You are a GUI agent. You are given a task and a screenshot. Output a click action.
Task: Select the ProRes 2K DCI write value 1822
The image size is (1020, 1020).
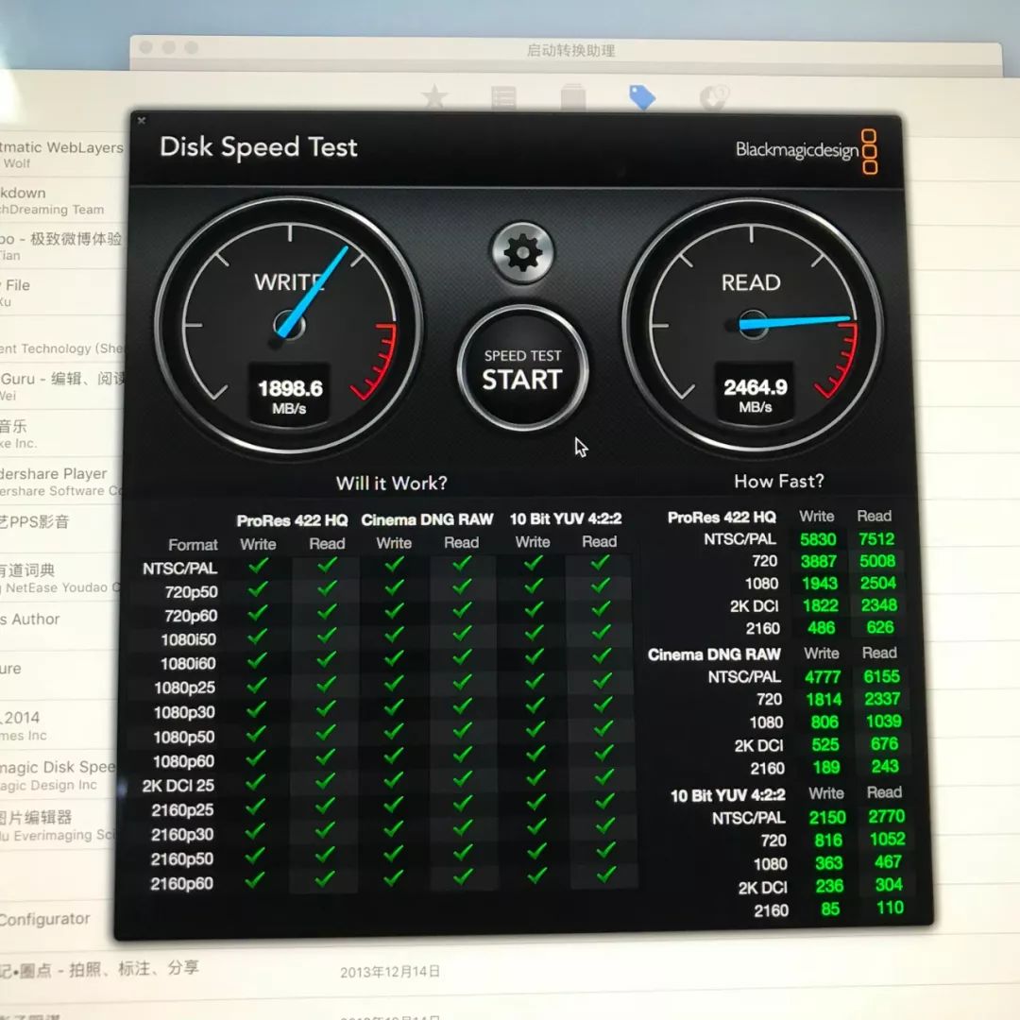point(821,605)
